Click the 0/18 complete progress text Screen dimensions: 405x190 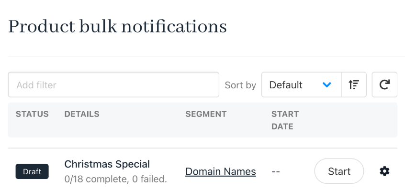(x=115, y=179)
